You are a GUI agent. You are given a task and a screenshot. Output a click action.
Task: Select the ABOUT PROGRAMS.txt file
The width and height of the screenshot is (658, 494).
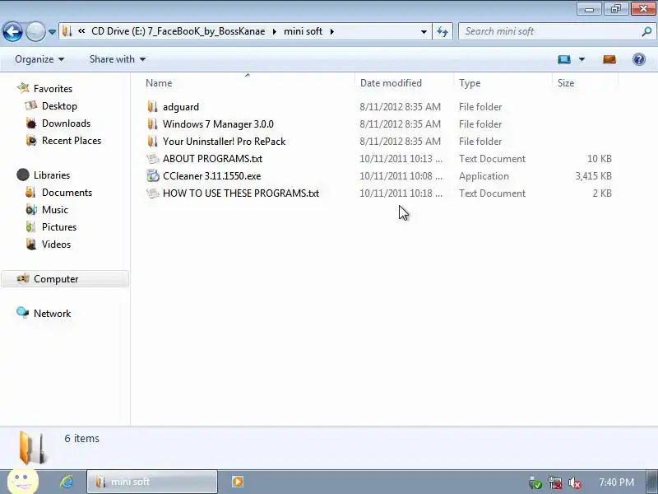click(x=212, y=159)
